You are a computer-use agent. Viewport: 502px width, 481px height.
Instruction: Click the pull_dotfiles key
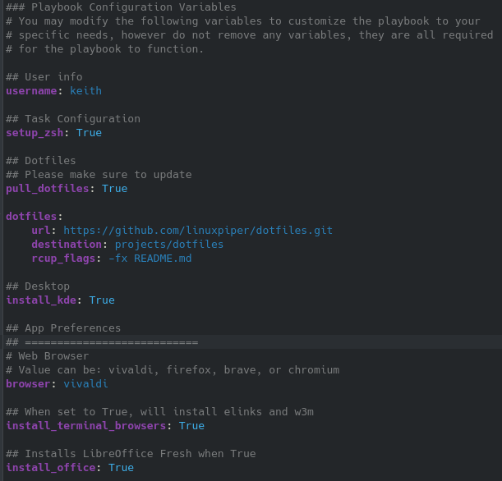point(48,189)
